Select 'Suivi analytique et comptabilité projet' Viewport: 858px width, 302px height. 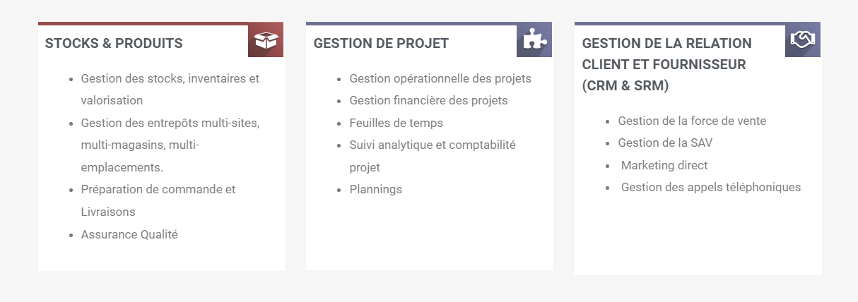(433, 156)
